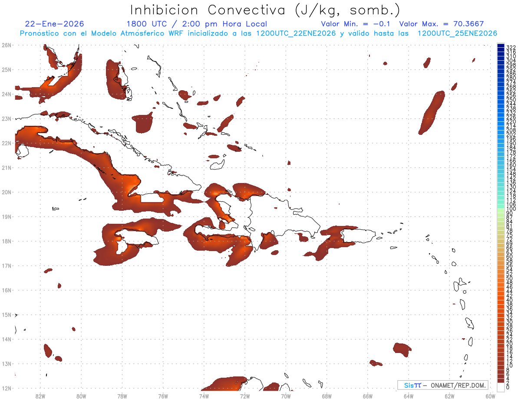Click the '64W' longitude label
Image resolution: width=521 pixels, height=402 pixels.
pos(409,395)
